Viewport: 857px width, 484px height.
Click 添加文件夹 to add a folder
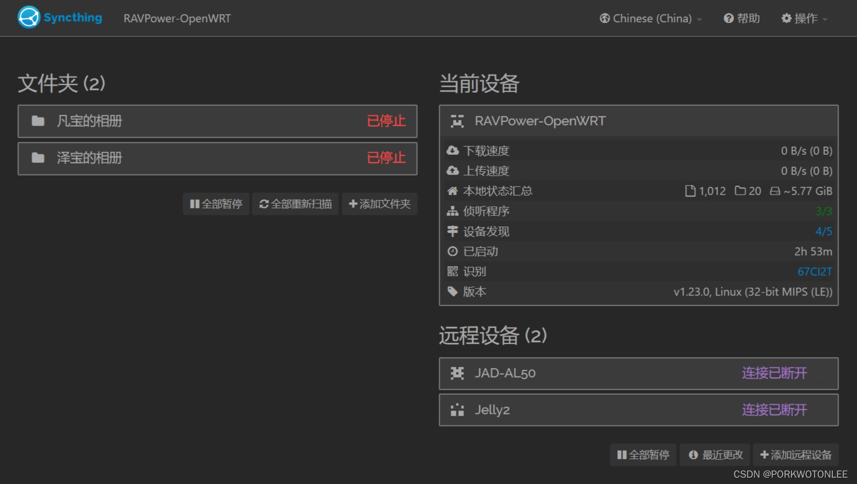379,204
